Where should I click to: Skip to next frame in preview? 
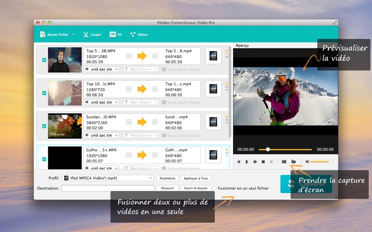tap(271, 161)
